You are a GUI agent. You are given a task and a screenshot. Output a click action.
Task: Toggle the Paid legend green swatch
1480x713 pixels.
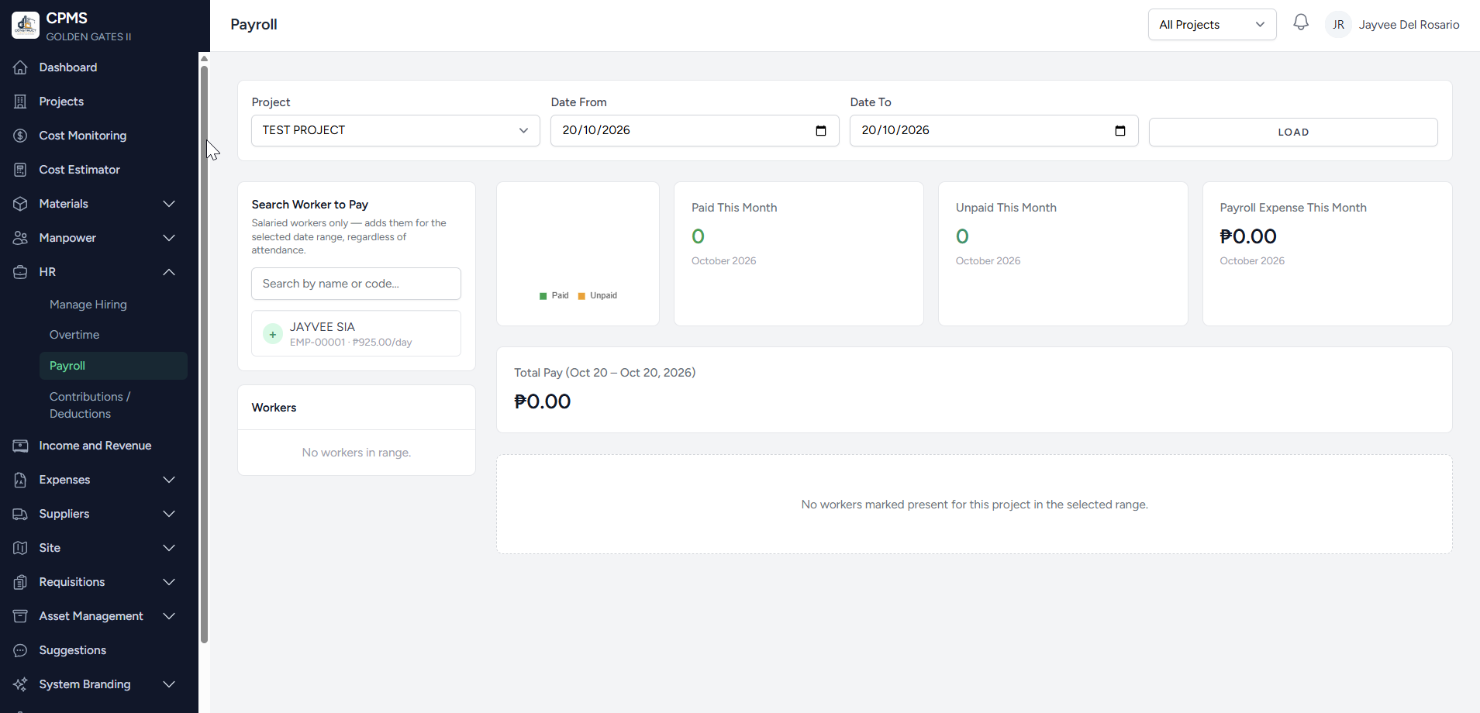pos(543,296)
